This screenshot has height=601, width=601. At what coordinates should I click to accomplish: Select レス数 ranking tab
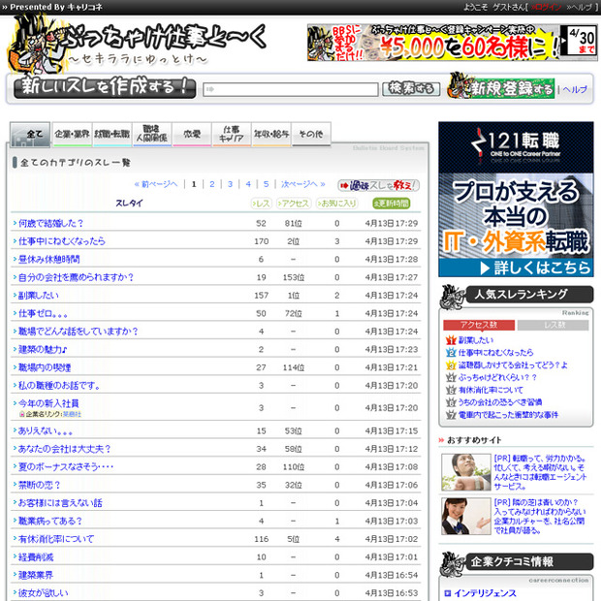coord(553,325)
